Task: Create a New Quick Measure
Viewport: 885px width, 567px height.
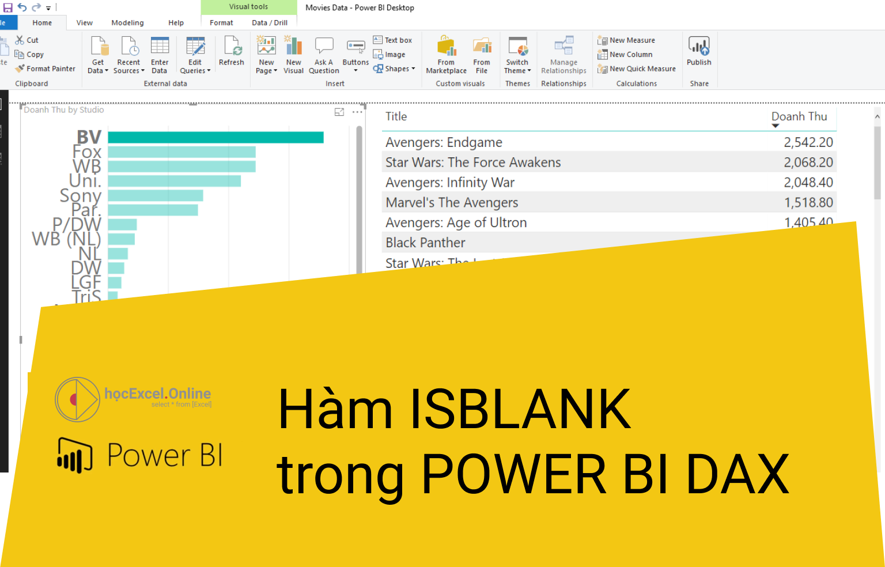Action: pos(637,69)
